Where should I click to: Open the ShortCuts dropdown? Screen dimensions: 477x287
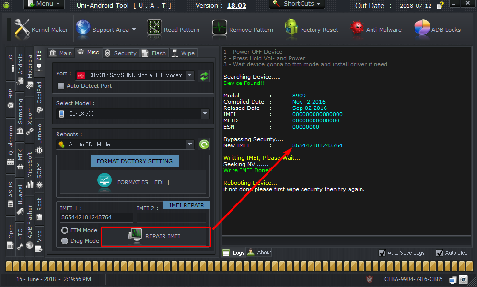(297, 4)
